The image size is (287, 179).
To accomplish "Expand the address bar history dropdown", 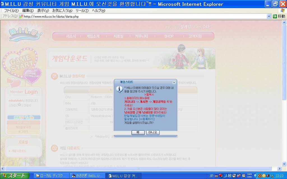I will [269, 17].
